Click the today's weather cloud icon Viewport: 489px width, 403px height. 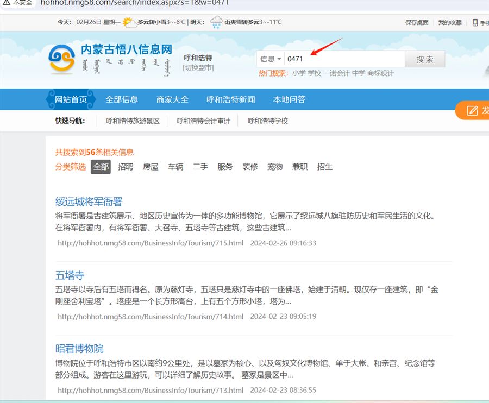129,22
